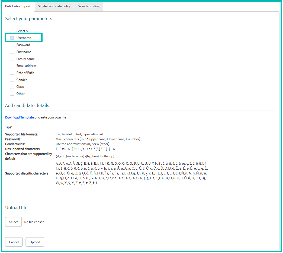The width and height of the screenshot is (283, 253).
Task: Click the 'Add candidate details' heading
Action: pyautogui.click(x=27, y=105)
